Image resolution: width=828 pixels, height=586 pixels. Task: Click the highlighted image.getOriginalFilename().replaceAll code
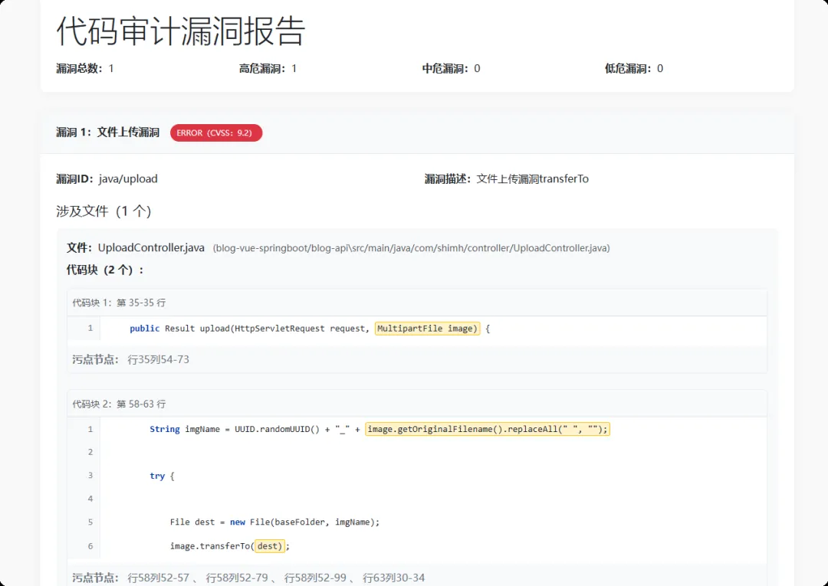[x=488, y=429]
